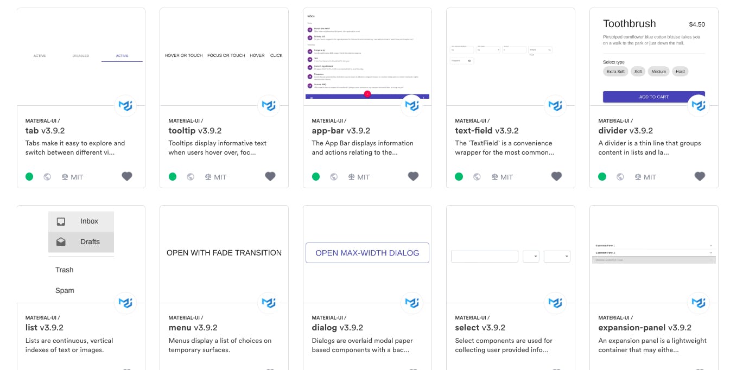Click the globe icon on the app-bar card

[x=334, y=176]
